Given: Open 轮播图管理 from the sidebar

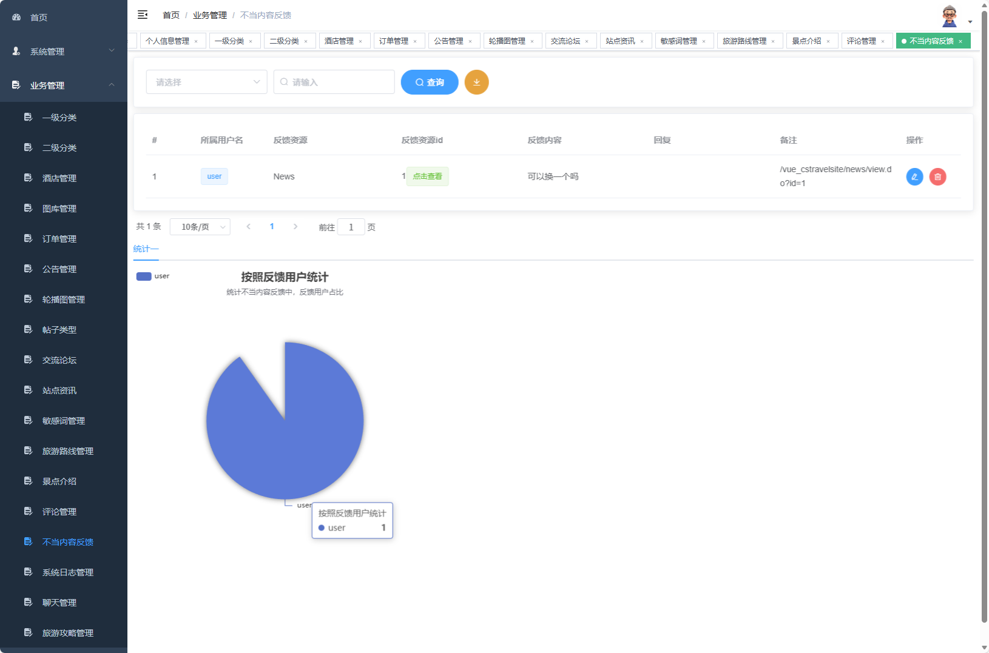Looking at the screenshot, I should click(62, 299).
